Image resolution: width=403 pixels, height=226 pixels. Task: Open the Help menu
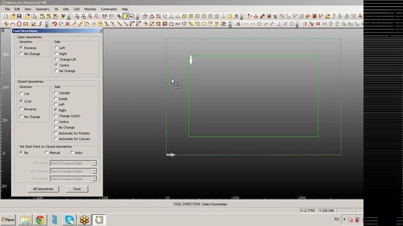(125, 9)
